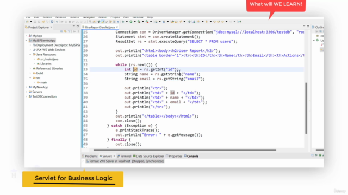Switch to the Problems tab
The width and height of the screenshot is (348, 195).
90,156
